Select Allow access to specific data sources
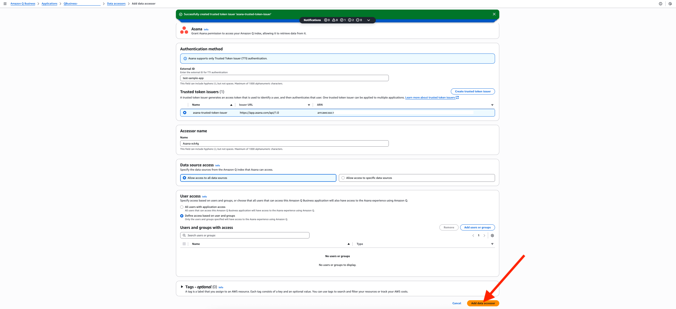This screenshot has width=676, height=309. [x=343, y=178]
